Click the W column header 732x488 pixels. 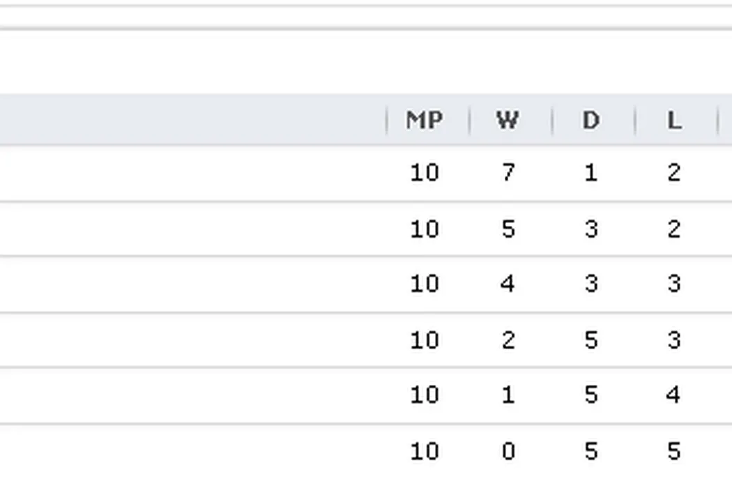pos(508,121)
